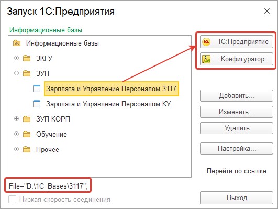Follow the Перейти по ссылке link
278x209 pixels.
pyautogui.click(x=237, y=171)
